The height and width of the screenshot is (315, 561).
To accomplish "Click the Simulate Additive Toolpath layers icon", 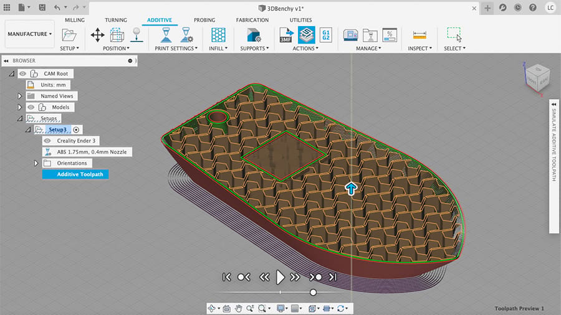I will (x=307, y=35).
